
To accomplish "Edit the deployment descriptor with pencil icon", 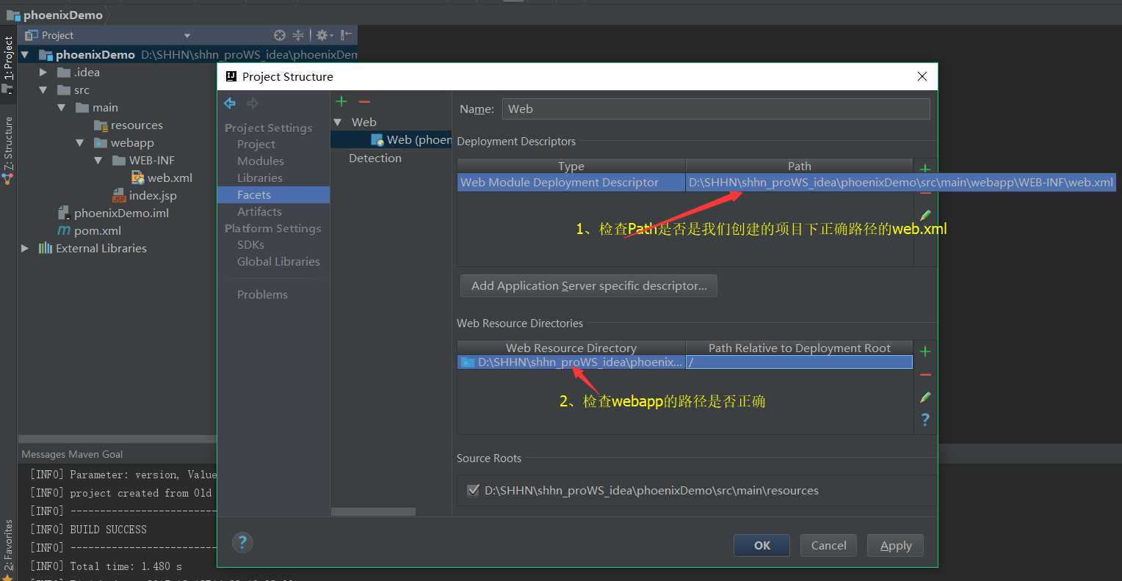I will point(925,215).
